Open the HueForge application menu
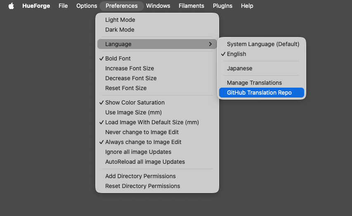The image size is (352, 216). click(x=36, y=6)
